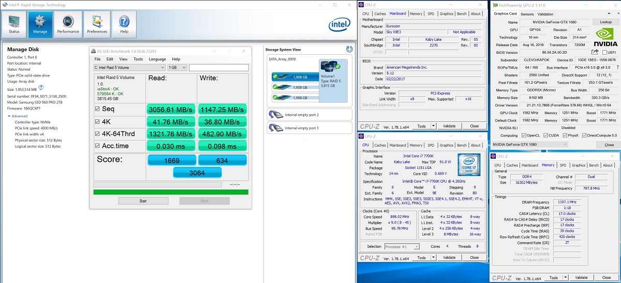
Task: Open the Tools menu in AS SSD Benchmark
Action: click(139, 59)
